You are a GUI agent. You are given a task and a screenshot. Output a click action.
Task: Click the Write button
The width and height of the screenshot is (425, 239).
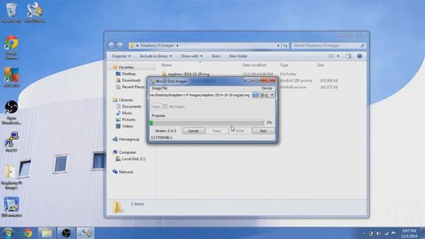[240, 131]
